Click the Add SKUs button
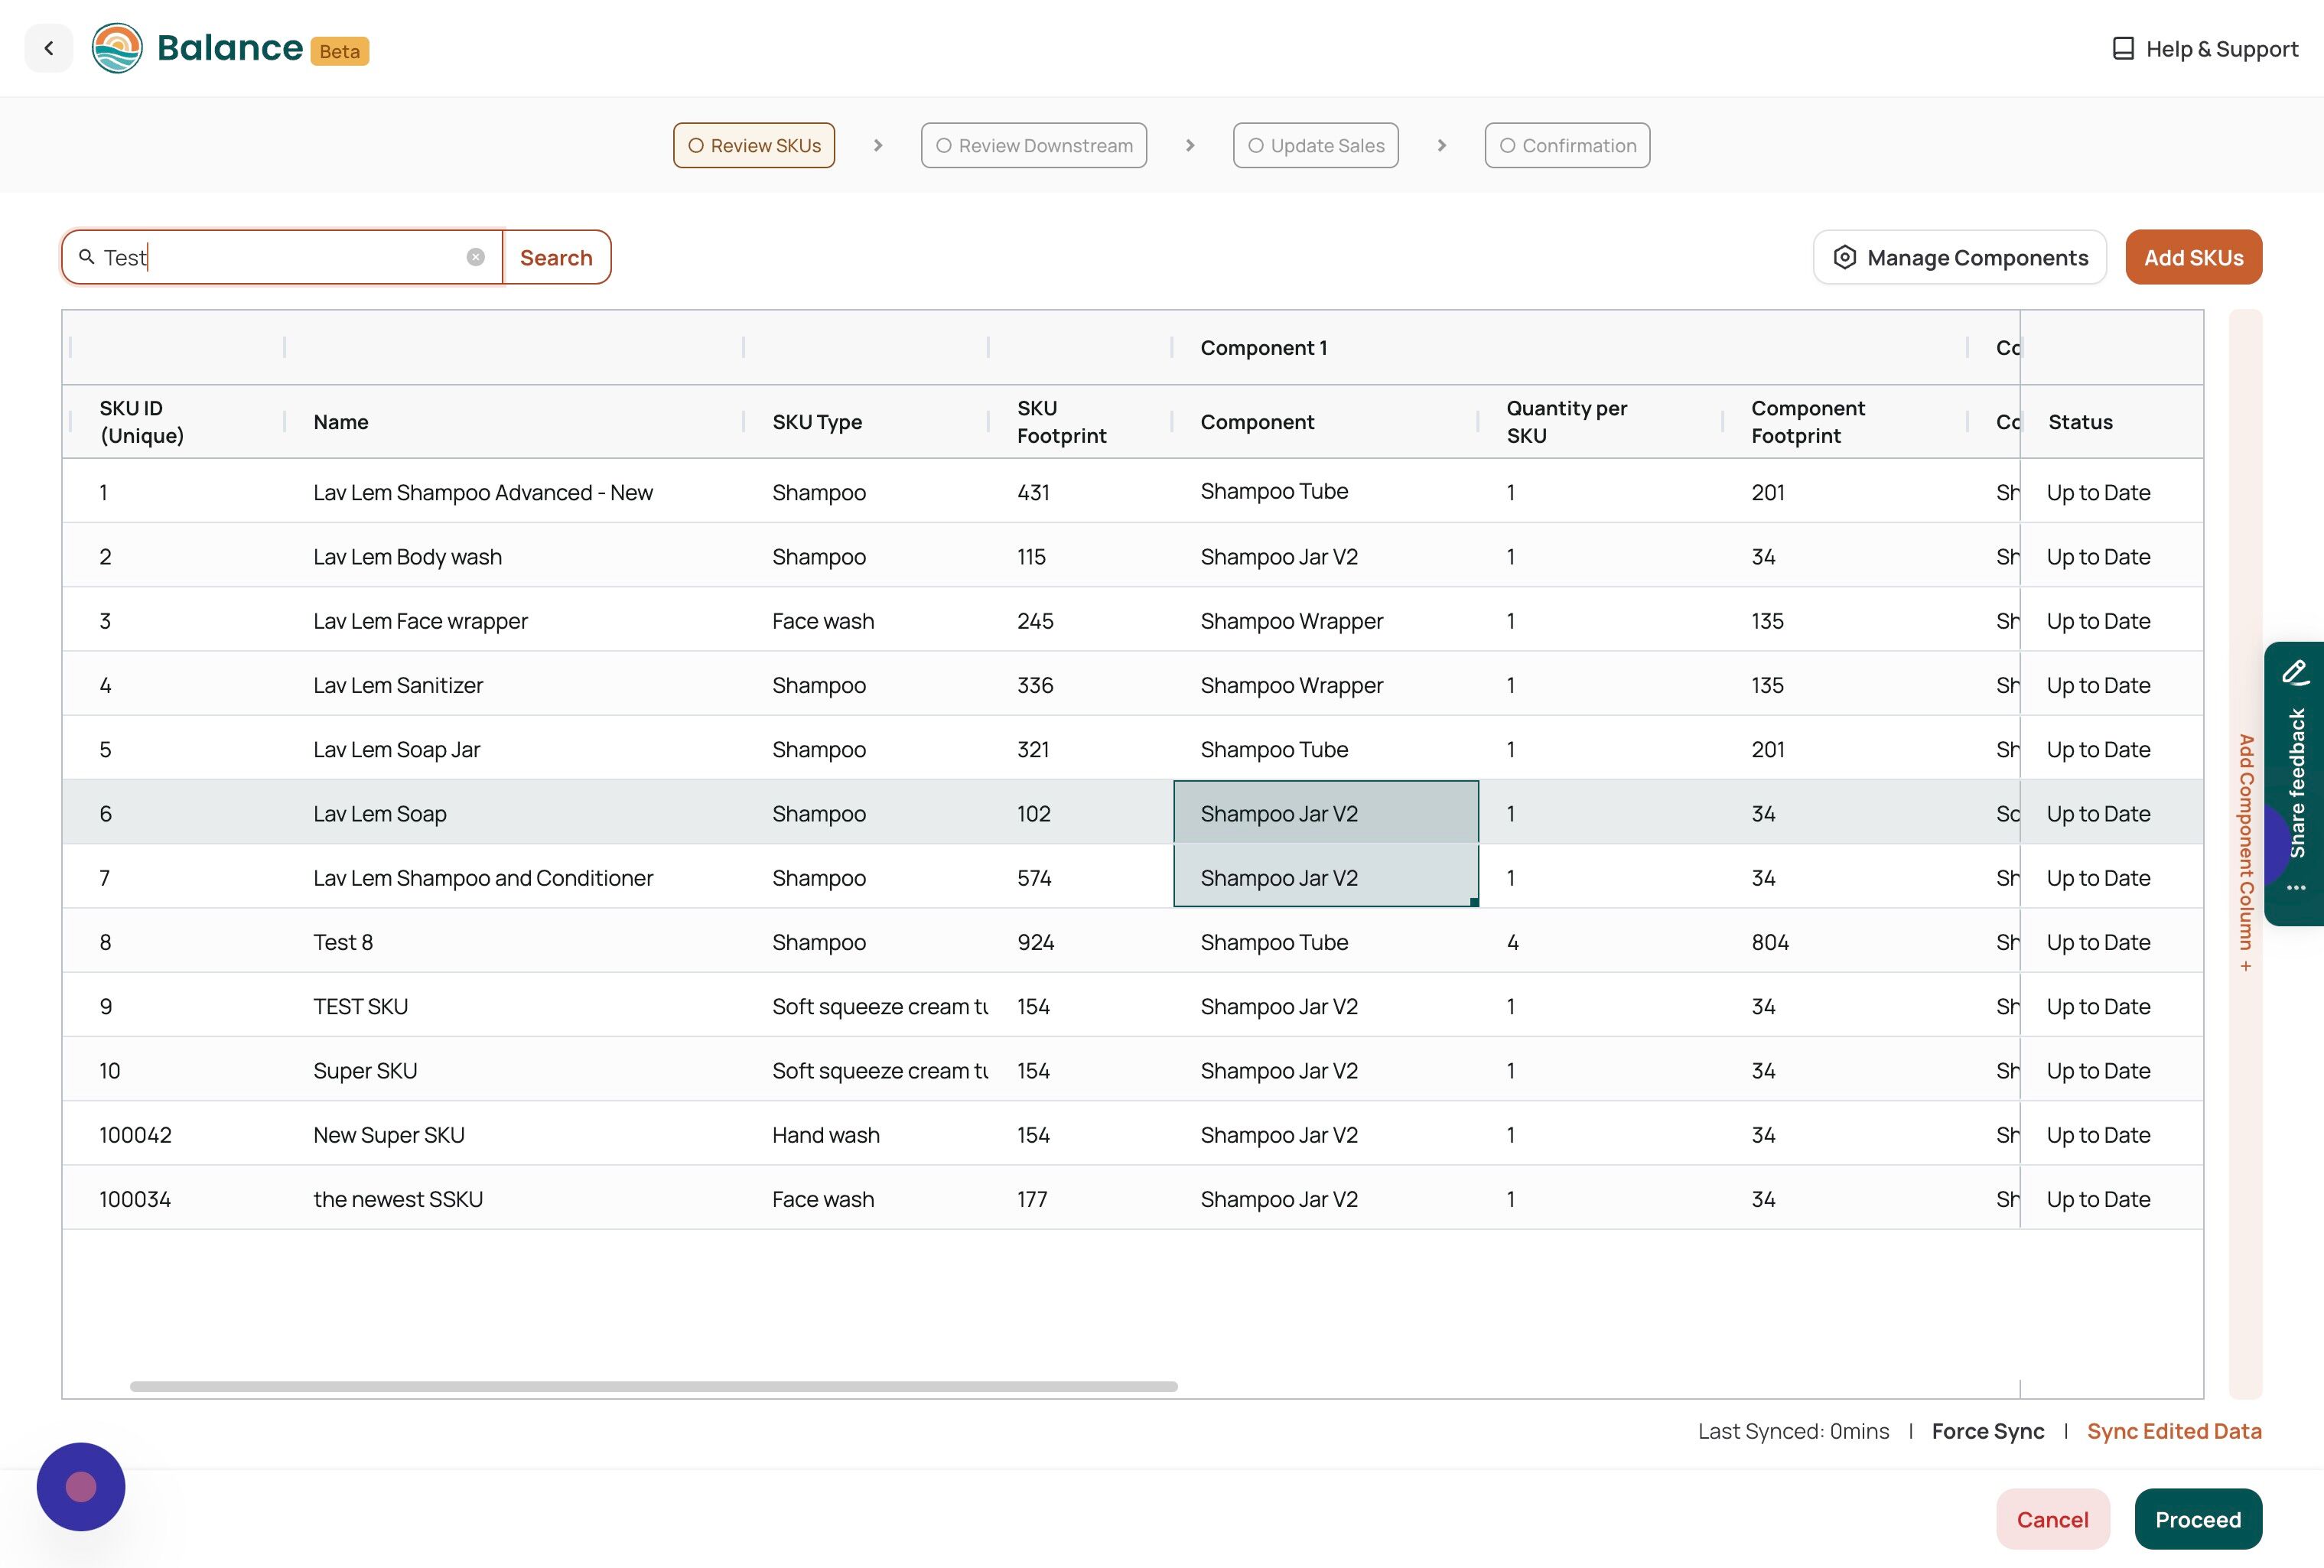 coord(2193,257)
